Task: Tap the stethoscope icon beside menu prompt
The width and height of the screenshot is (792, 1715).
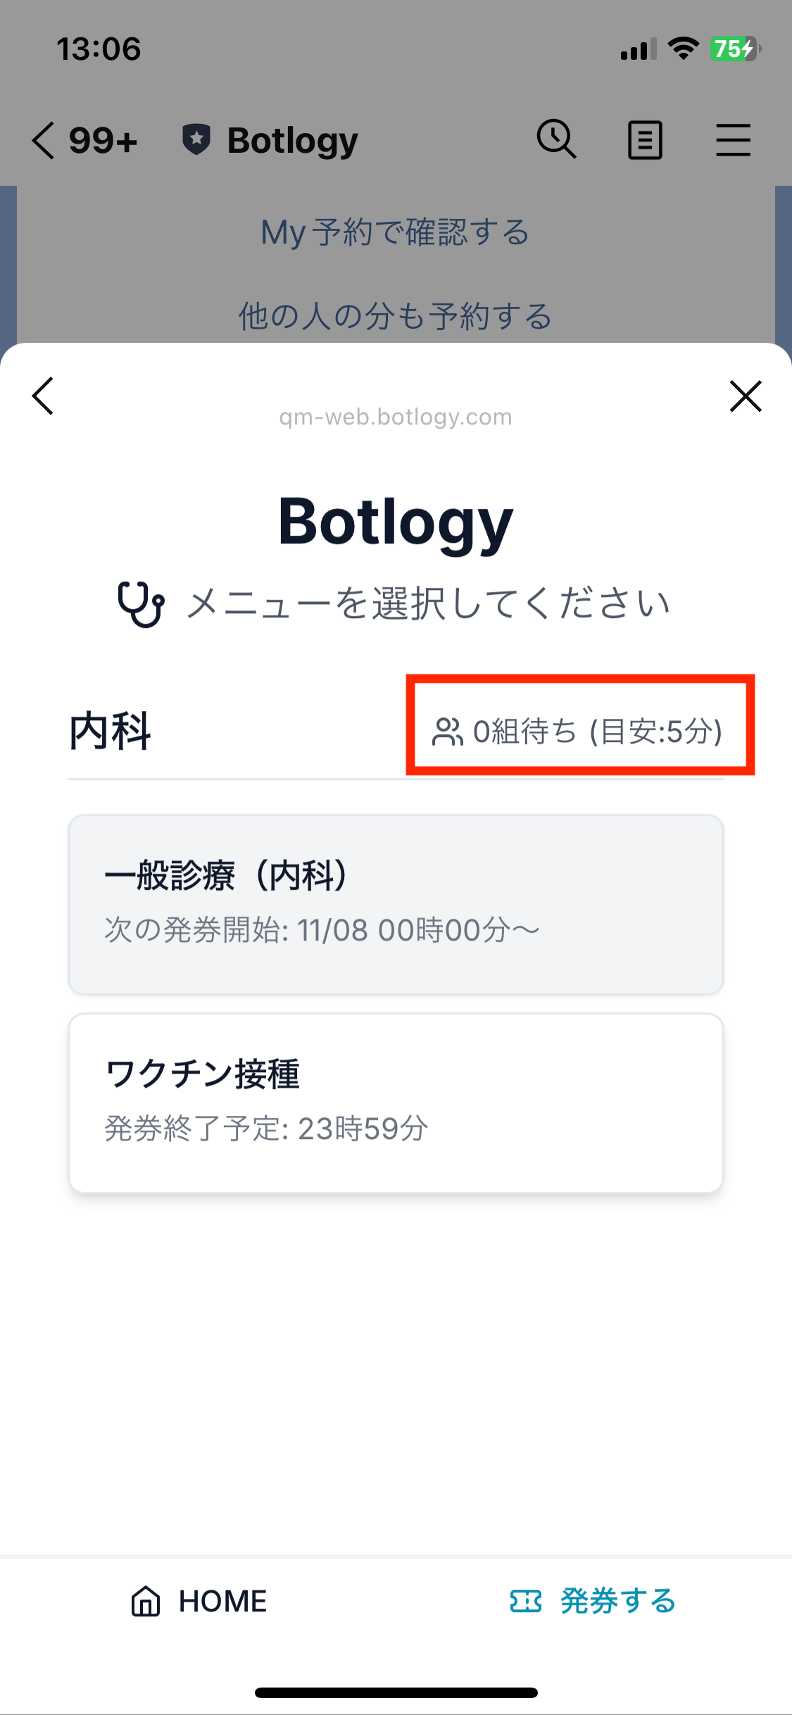Action: (x=141, y=604)
